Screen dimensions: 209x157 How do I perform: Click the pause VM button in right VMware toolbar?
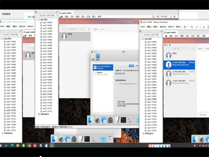click(185, 26)
